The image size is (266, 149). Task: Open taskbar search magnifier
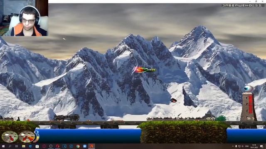(x=10, y=146)
